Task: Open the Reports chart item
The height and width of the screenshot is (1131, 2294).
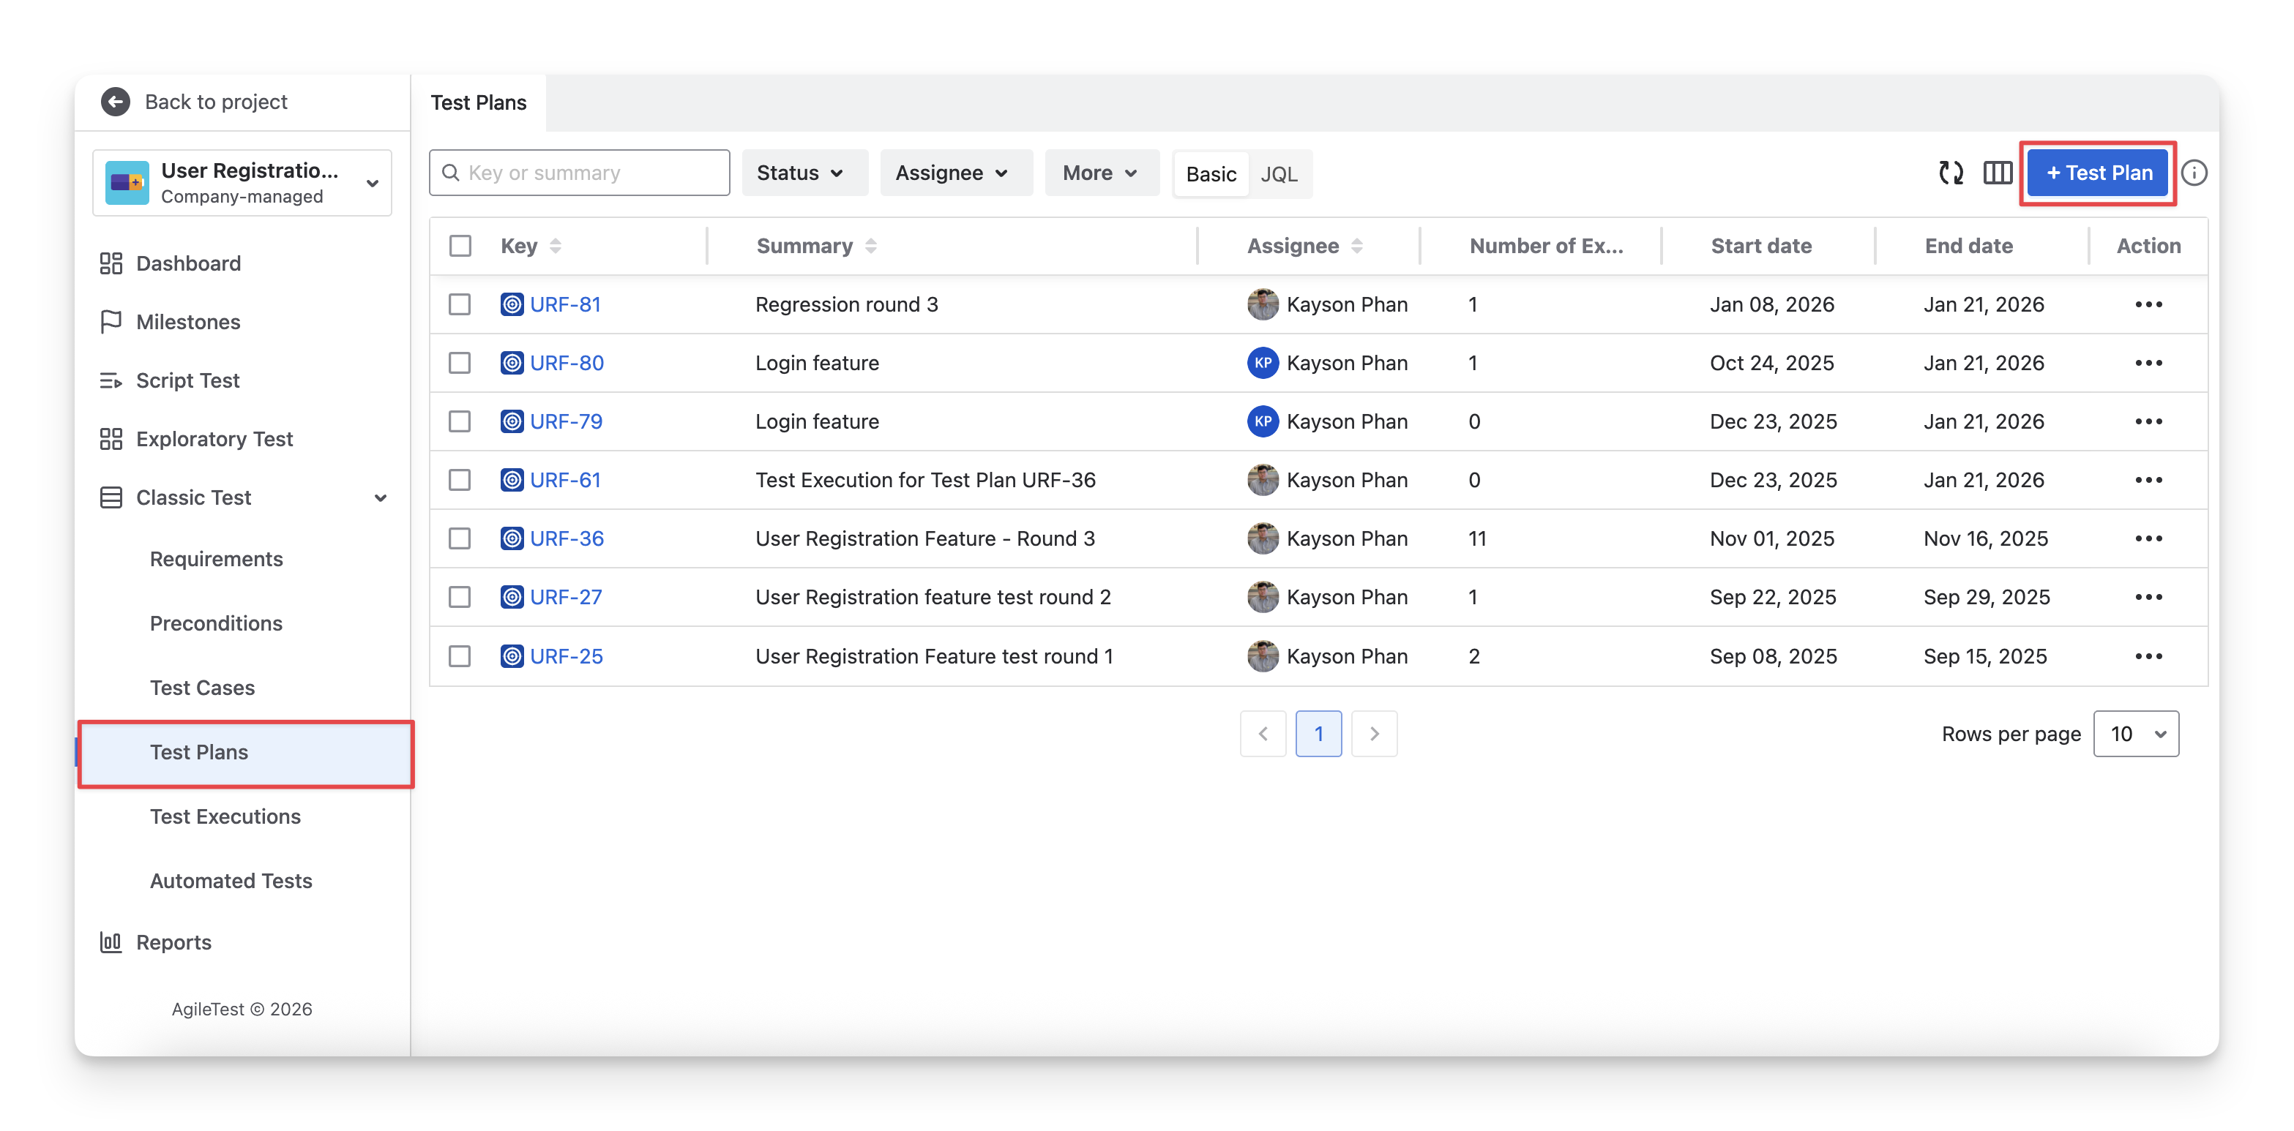Action: tap(173, 942)
